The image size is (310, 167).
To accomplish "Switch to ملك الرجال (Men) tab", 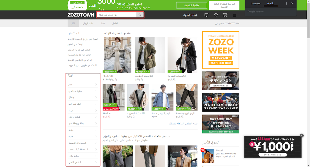I will (88, 23).
